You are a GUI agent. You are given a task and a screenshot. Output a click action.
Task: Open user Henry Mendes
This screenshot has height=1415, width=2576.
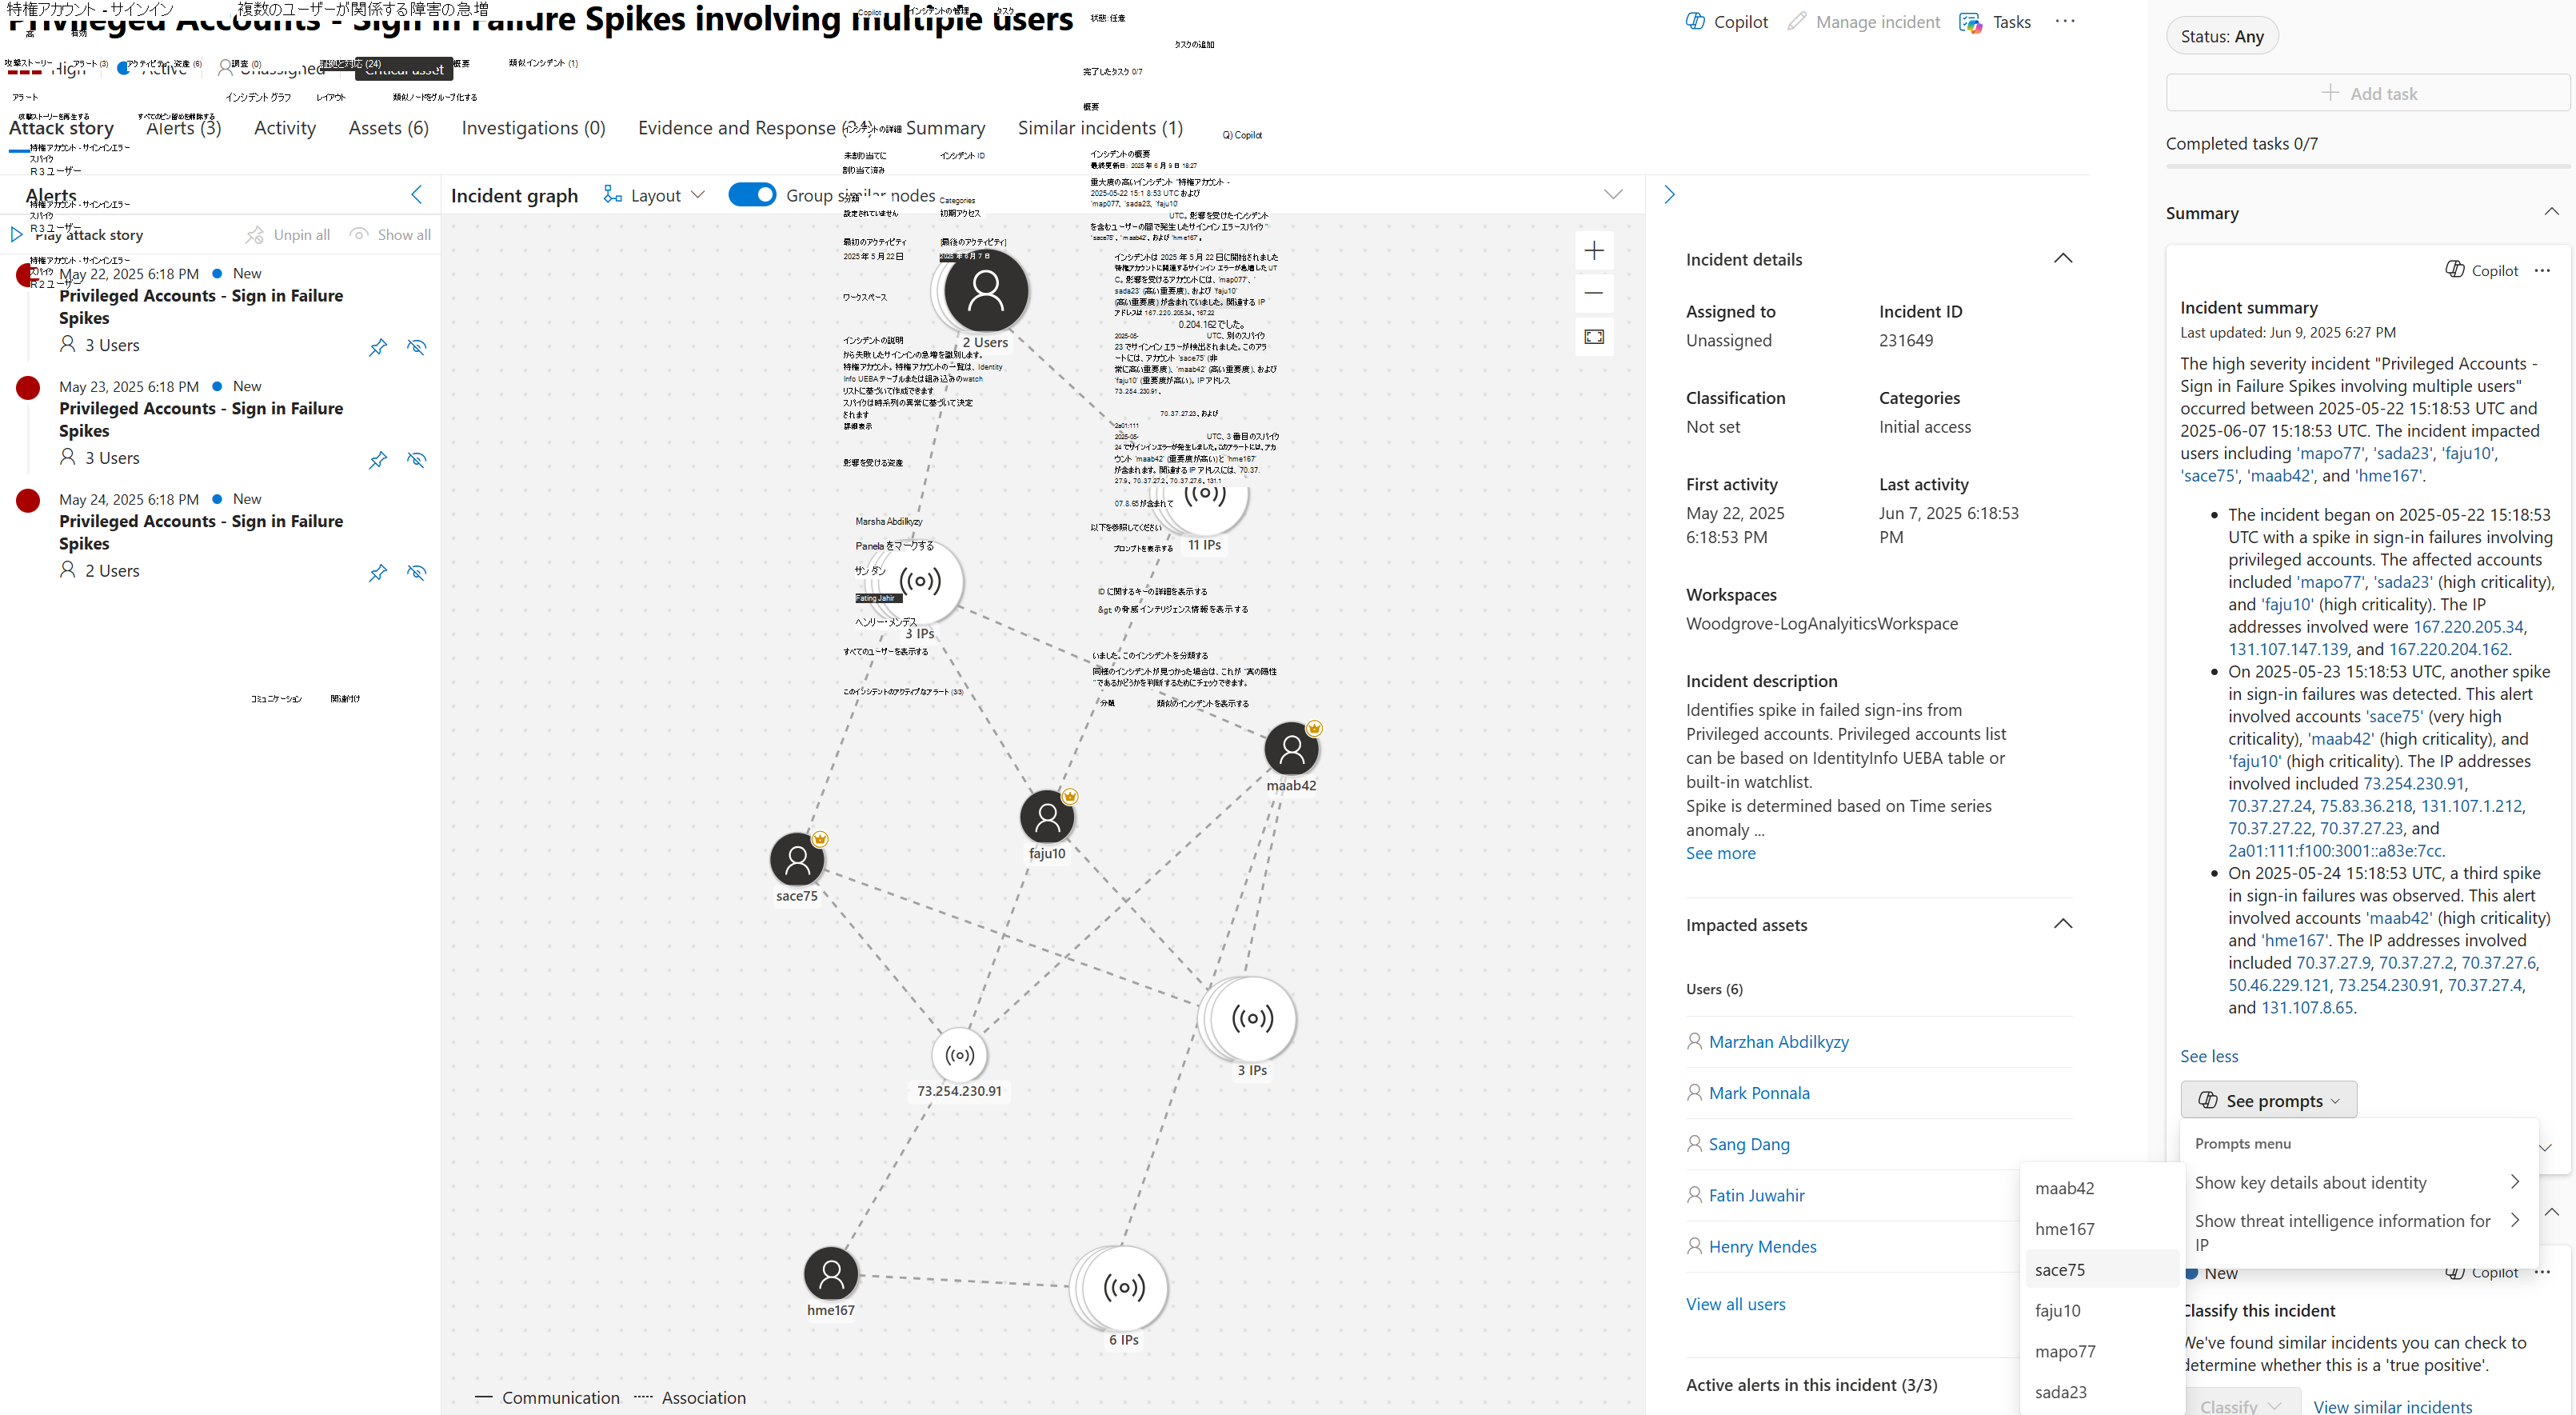pos(1762,1246)
